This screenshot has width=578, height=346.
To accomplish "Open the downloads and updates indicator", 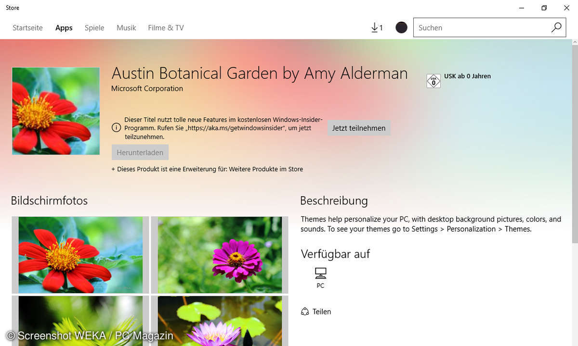I will coord(377,28).
